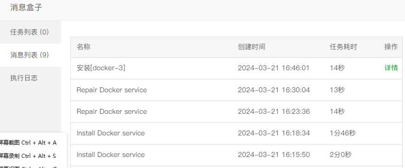Choose 屏幕截图 Ctrl + Alt + A menu entry

click(28, 143)
